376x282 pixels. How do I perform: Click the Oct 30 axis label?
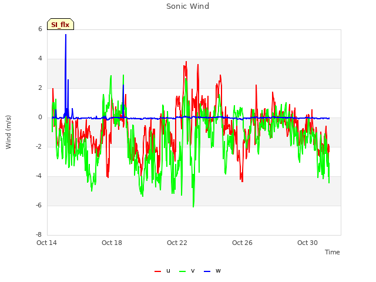307,243
